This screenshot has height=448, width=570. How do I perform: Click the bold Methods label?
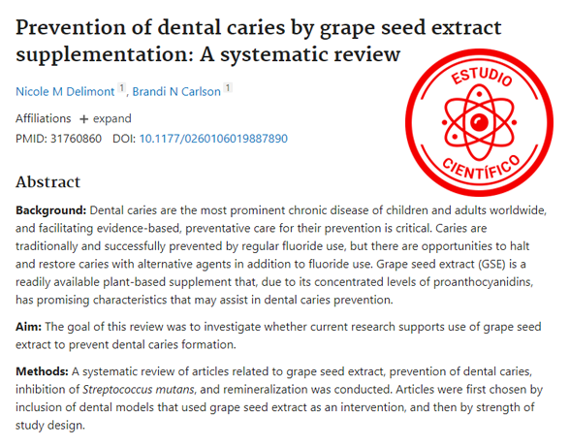click(x=42, y=371)
